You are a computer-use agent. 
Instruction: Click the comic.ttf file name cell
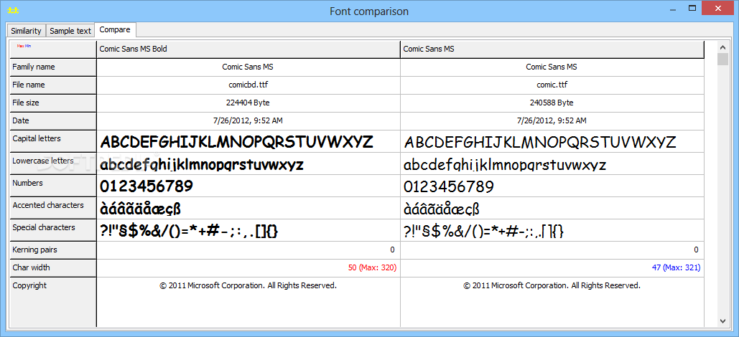coord(552,85)
